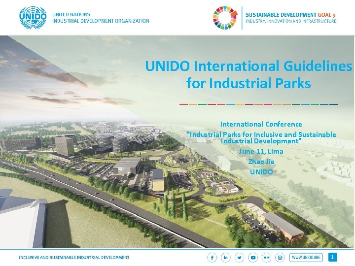Select the title 'UNIDO International Guidelines'
Viewport: 355px width, 266px height.
click(x=248, y=66)
